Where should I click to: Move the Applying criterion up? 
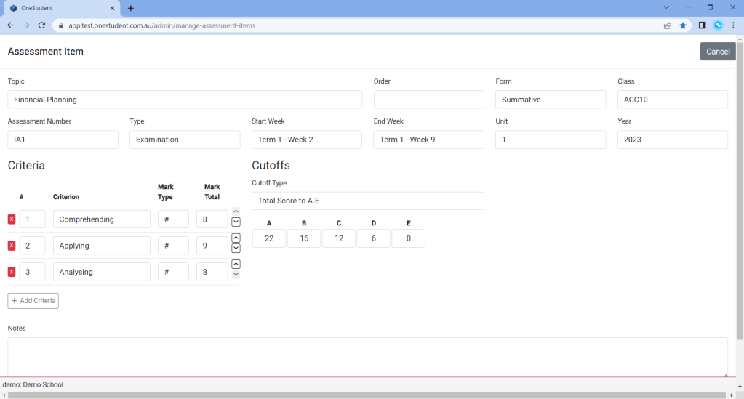click(x=236, y=238)
